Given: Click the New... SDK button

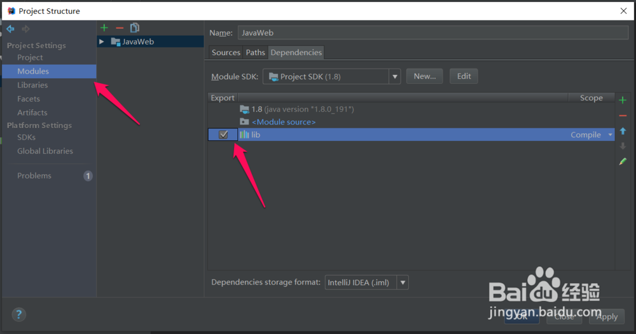Looking at the screenshot, I should pyautogui.click(x=425, y=76).
